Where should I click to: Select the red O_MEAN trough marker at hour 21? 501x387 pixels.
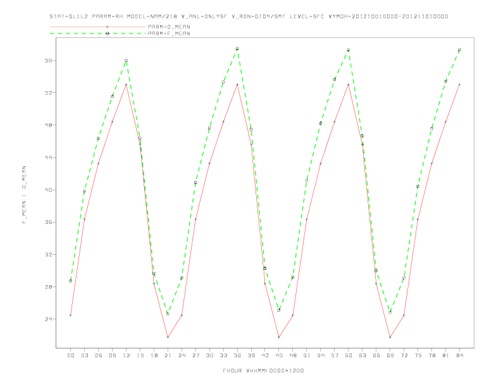click(x=168, y=337)
